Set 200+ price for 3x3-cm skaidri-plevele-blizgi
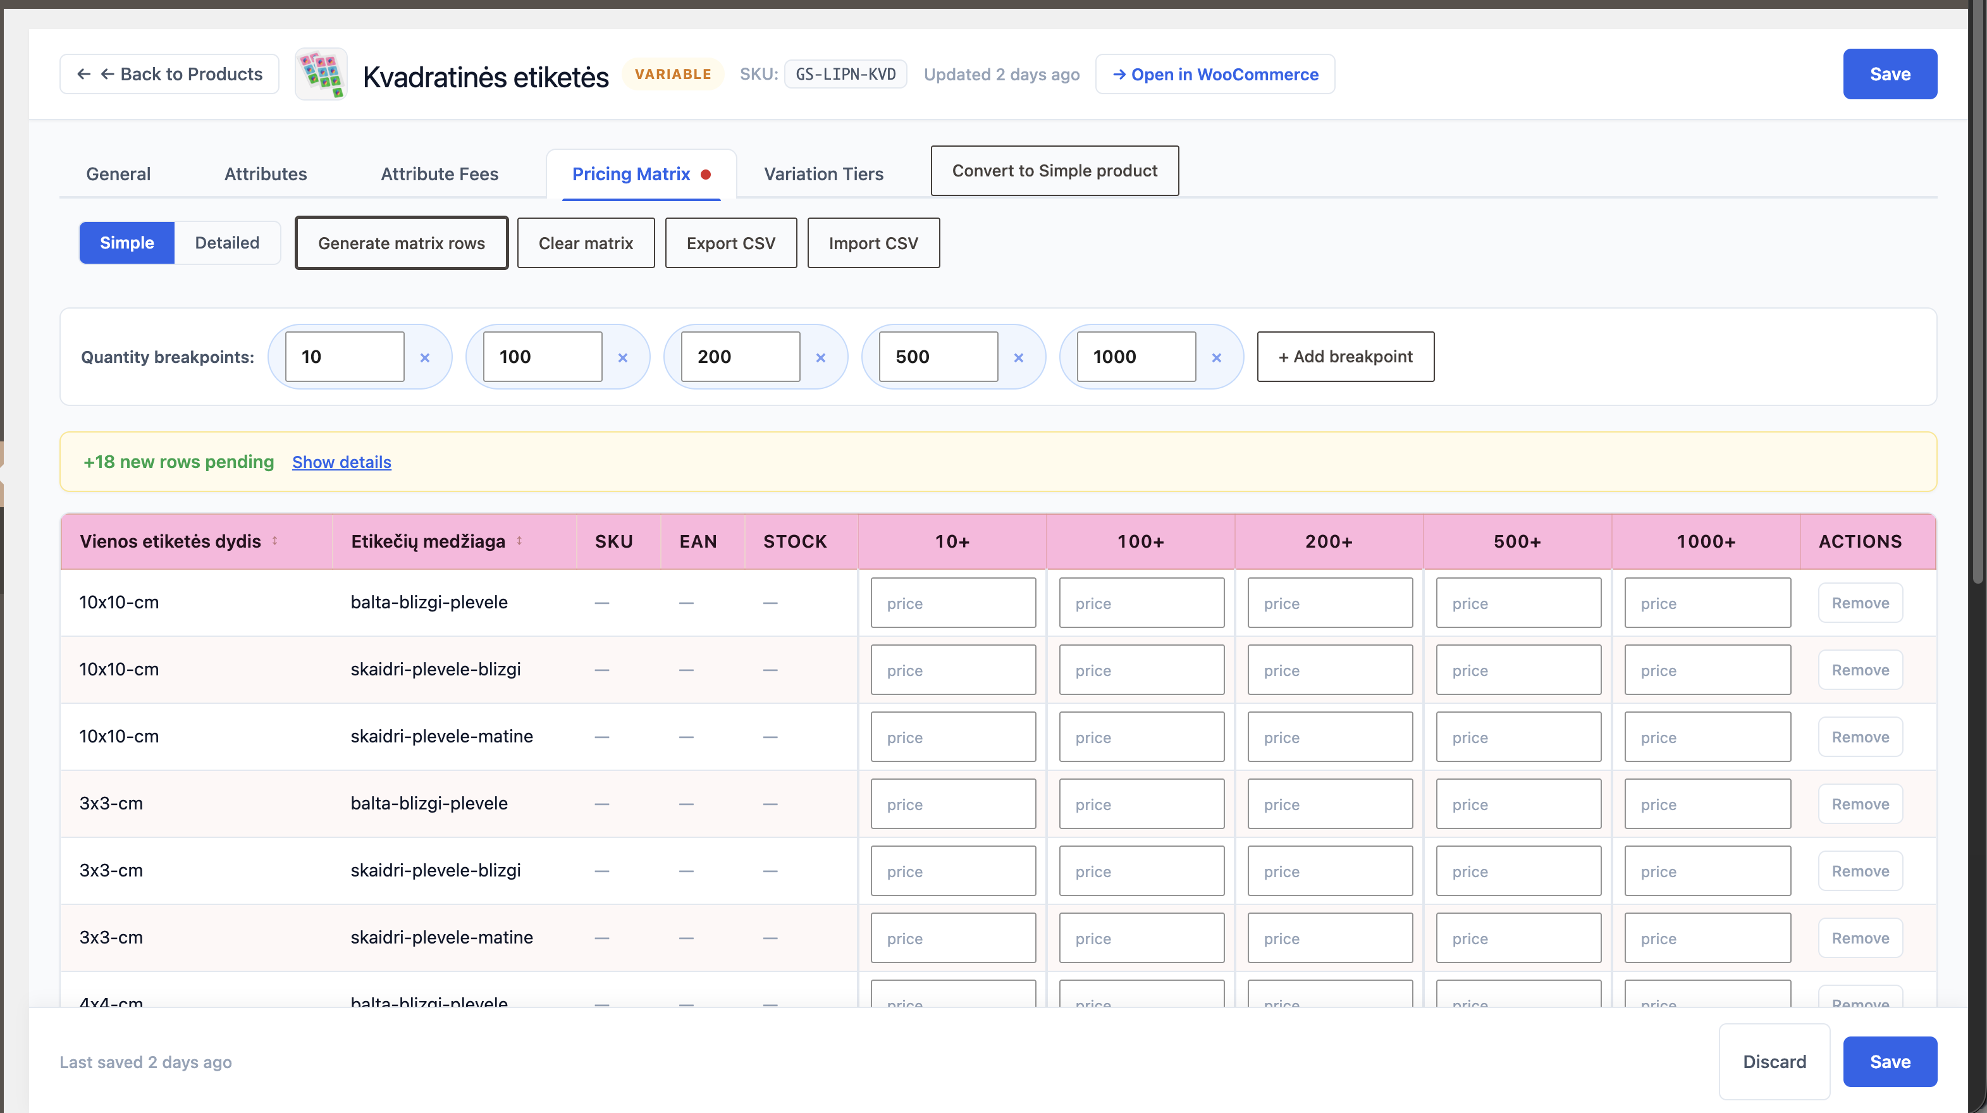Image resolution: width=1987 pixels, height=1113 pixels. point(1330,871)
